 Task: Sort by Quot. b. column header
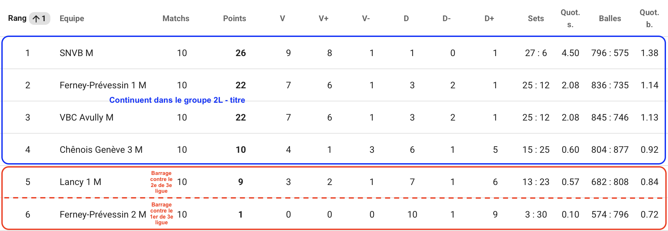click(649, 18)
